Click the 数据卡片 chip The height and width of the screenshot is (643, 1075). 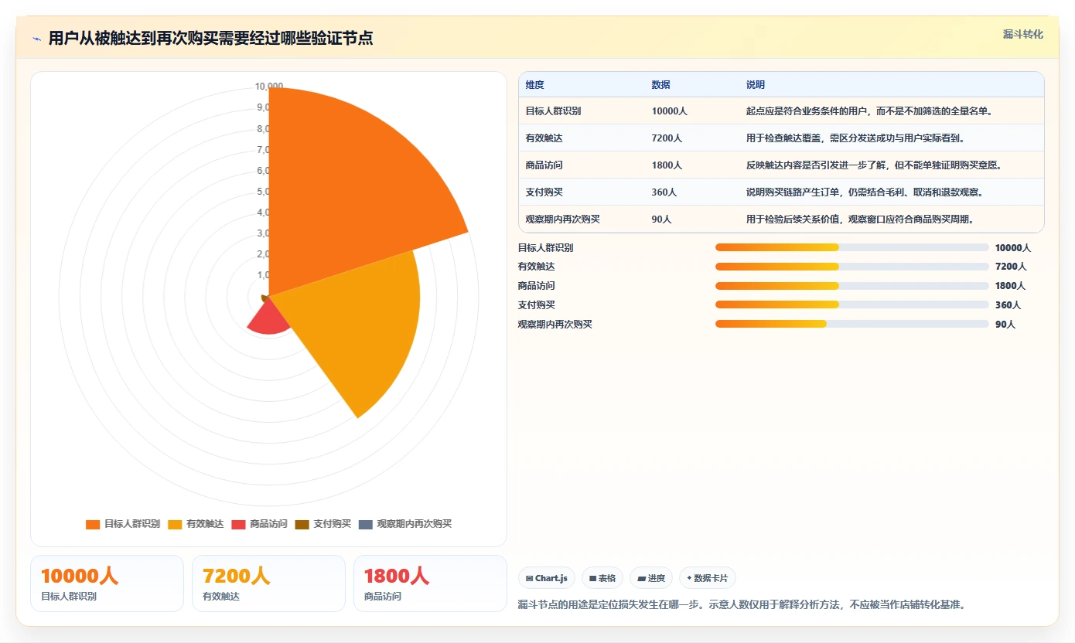708,578
